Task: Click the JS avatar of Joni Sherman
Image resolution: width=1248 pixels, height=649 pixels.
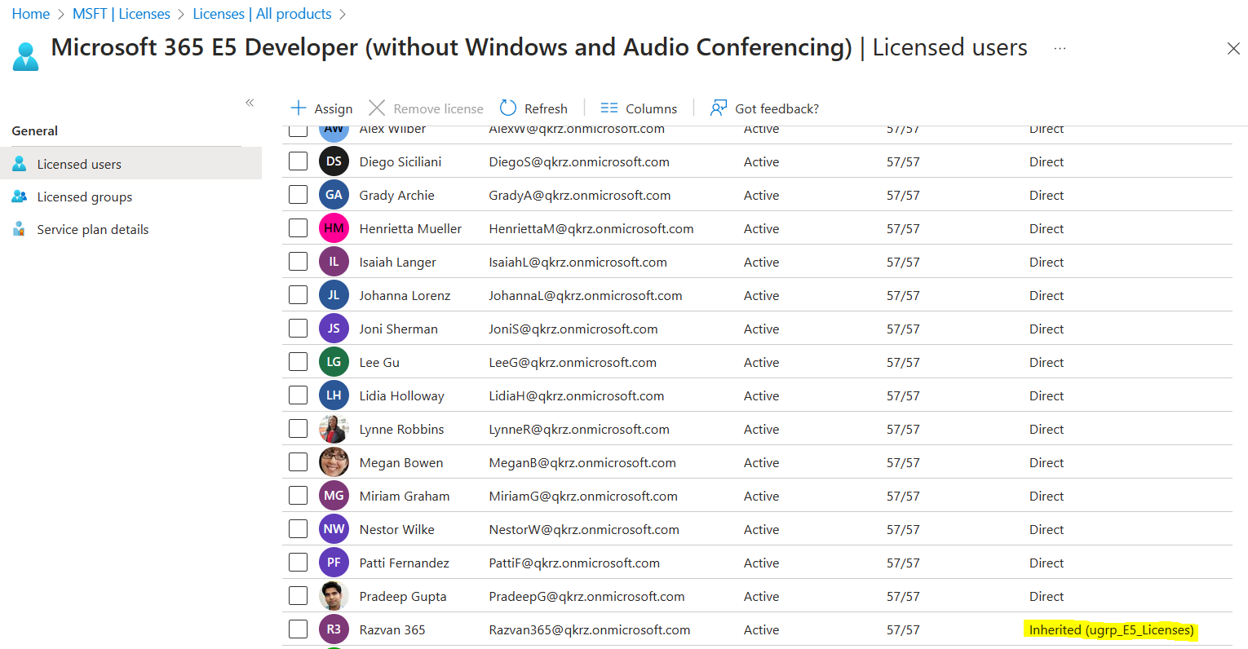Action: pos(334,329)
